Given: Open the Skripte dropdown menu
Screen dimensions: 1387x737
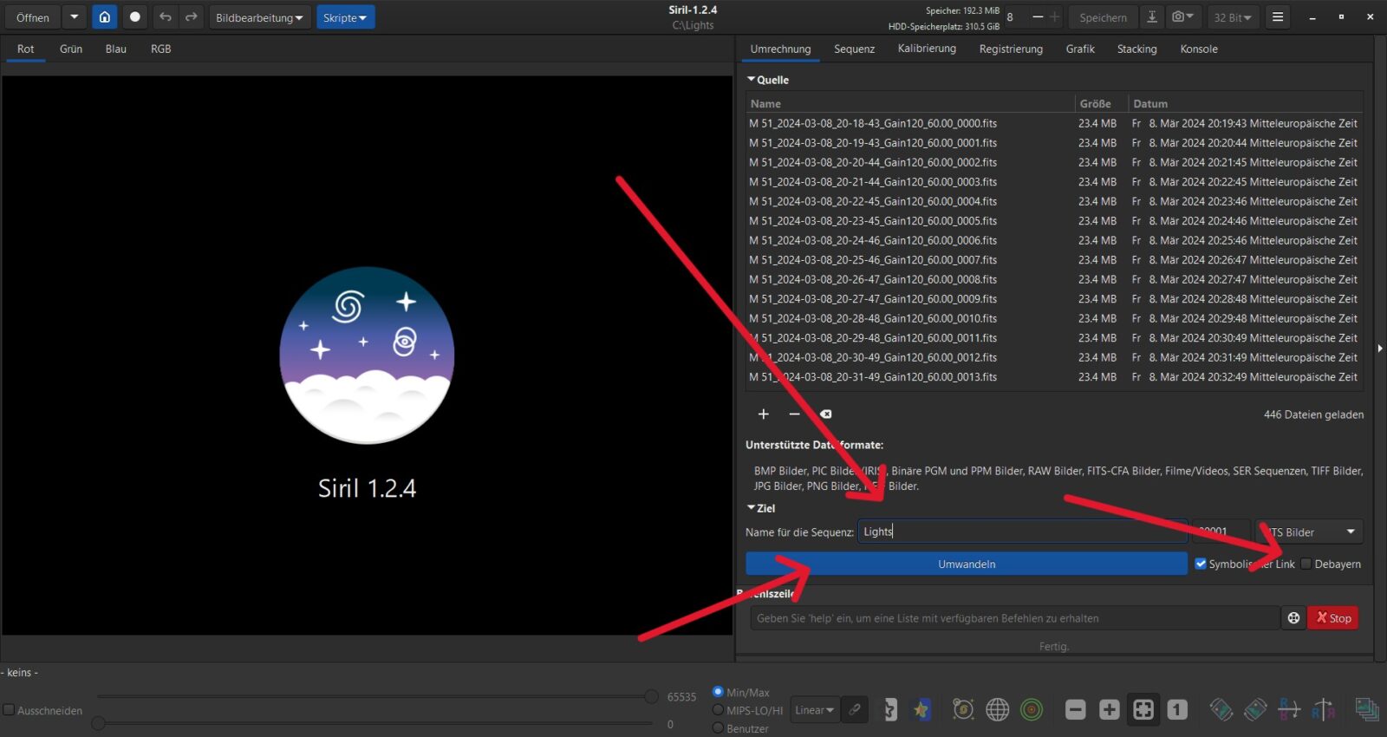Looking at the screenshot, I should [345, 17].
